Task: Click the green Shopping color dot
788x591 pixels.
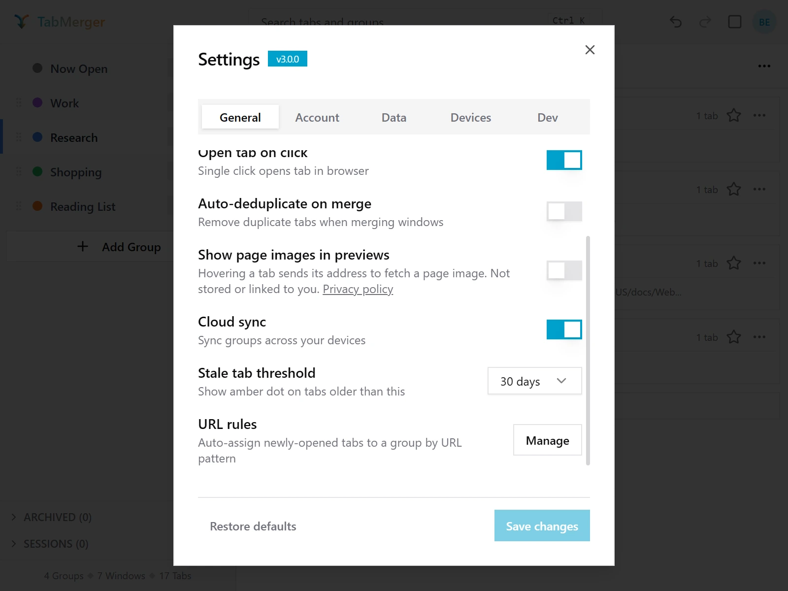Action: (37, 171)
